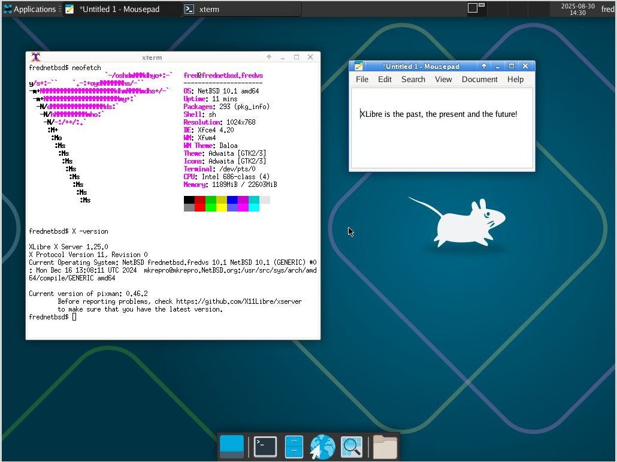Open the File menu in Mousepad
This screenshot has width=617, height=462.
(x=362, y=80)
